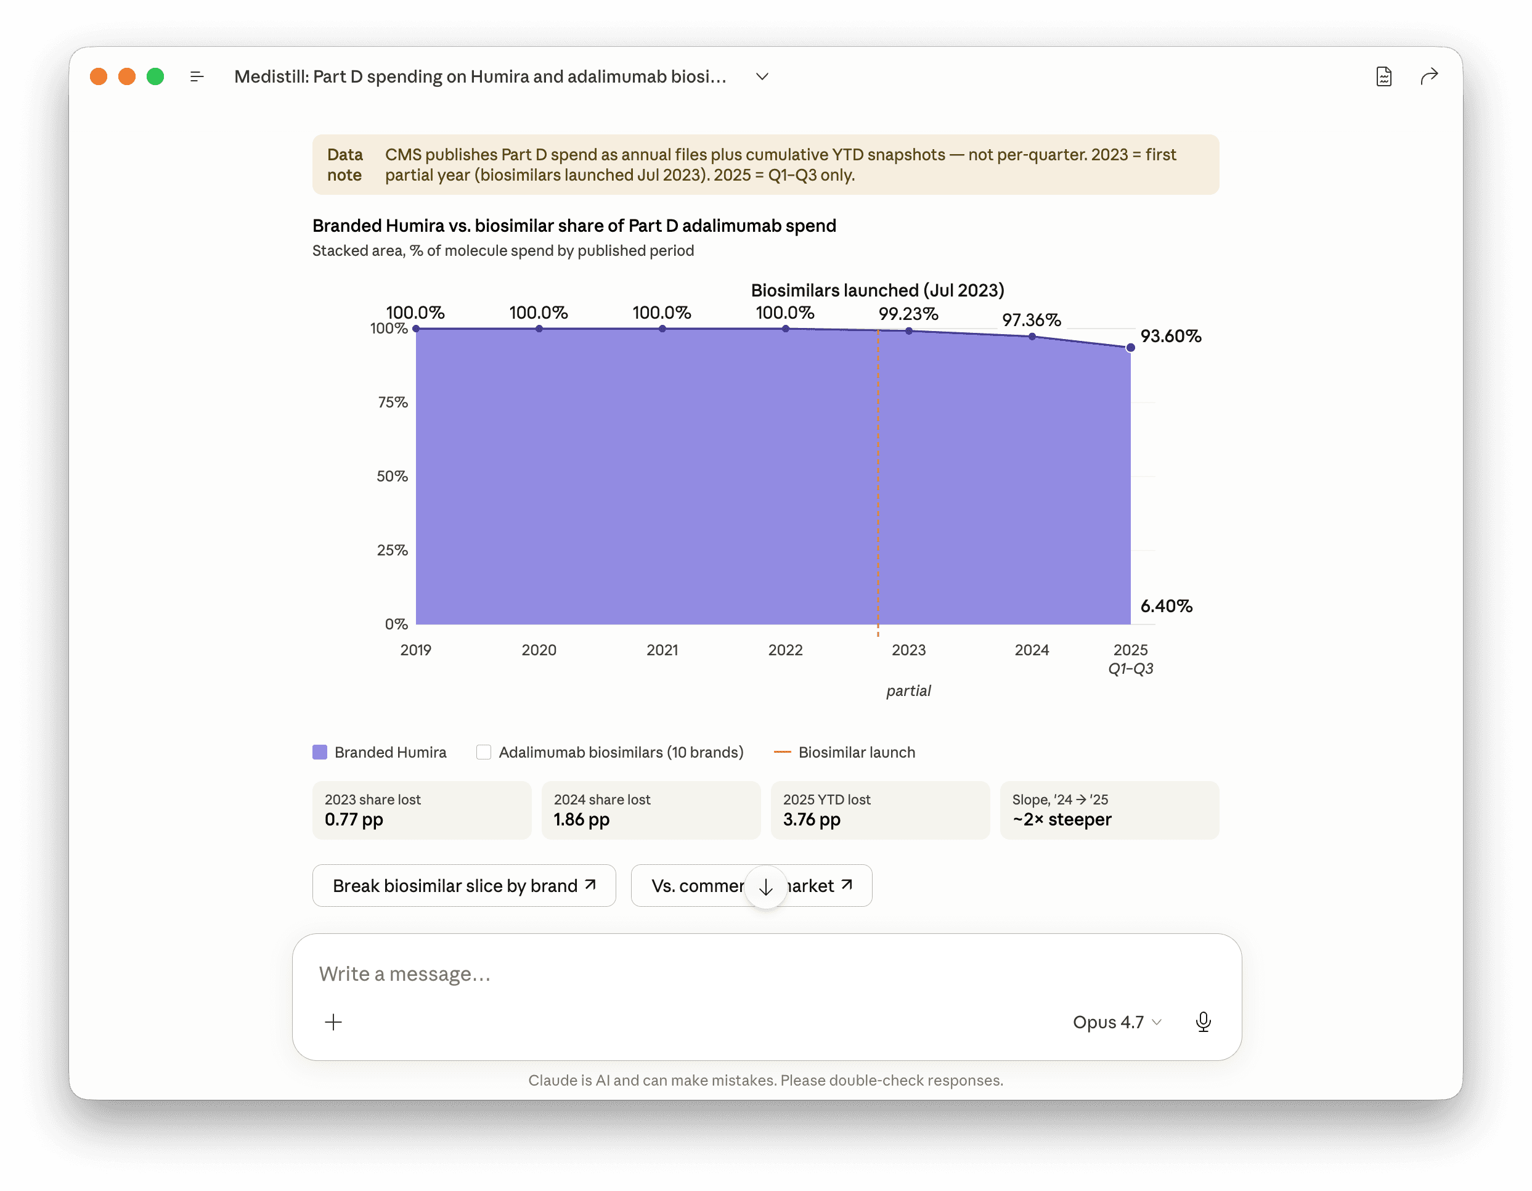Click the 50% y-axis label
This screenshot has height=1191, width=1532.
click(392, 476)
